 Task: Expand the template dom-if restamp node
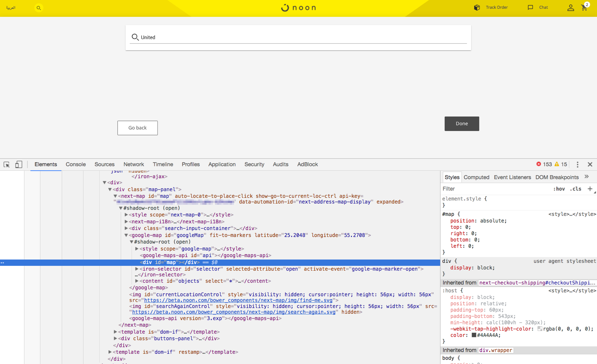[110, 352]
